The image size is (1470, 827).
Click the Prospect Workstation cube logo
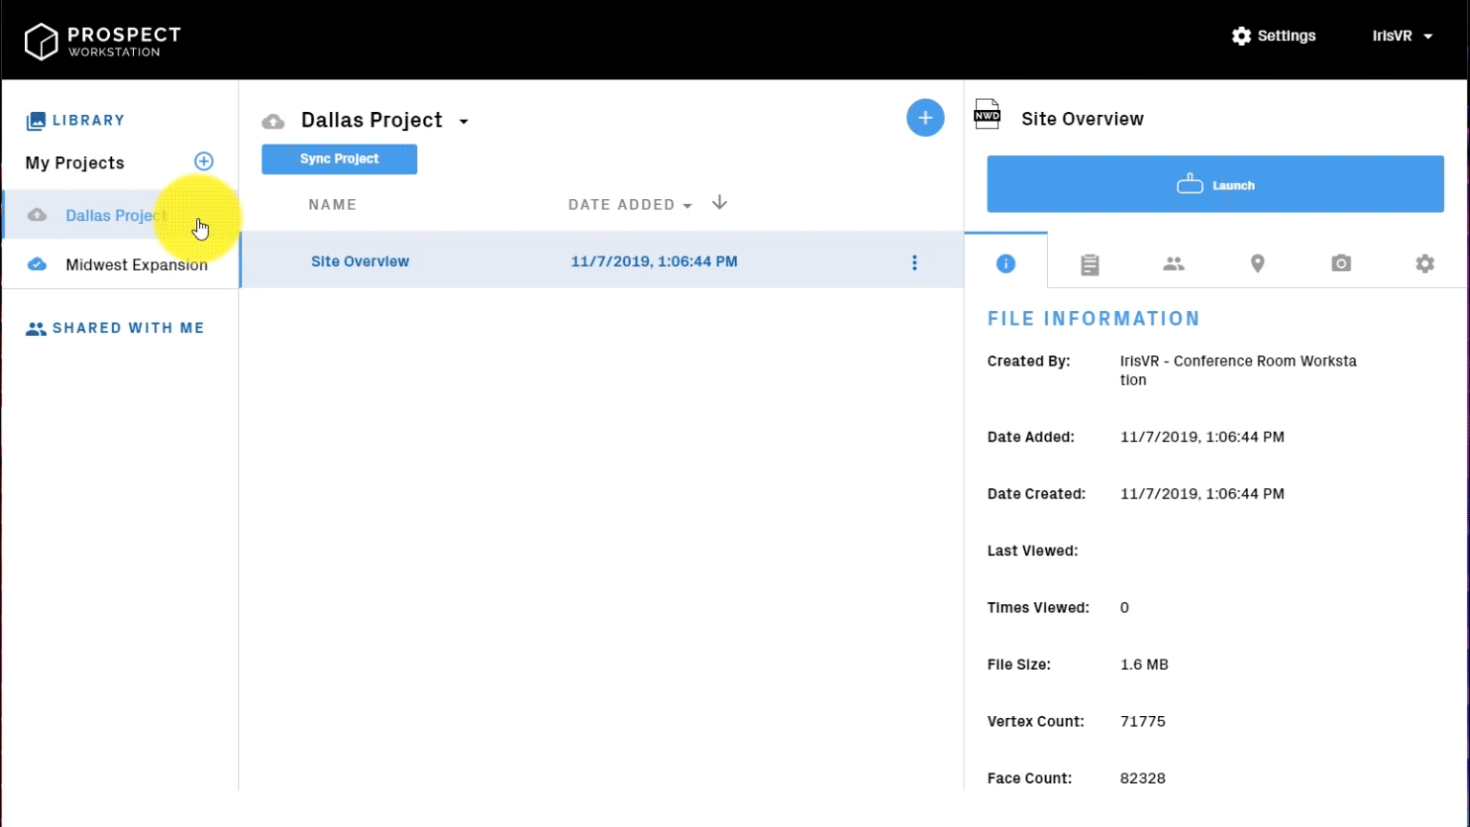coord(41,41)
